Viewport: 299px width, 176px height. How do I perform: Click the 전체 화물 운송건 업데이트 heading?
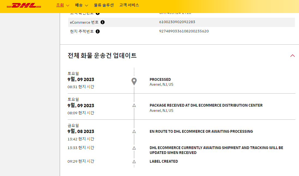102,55
